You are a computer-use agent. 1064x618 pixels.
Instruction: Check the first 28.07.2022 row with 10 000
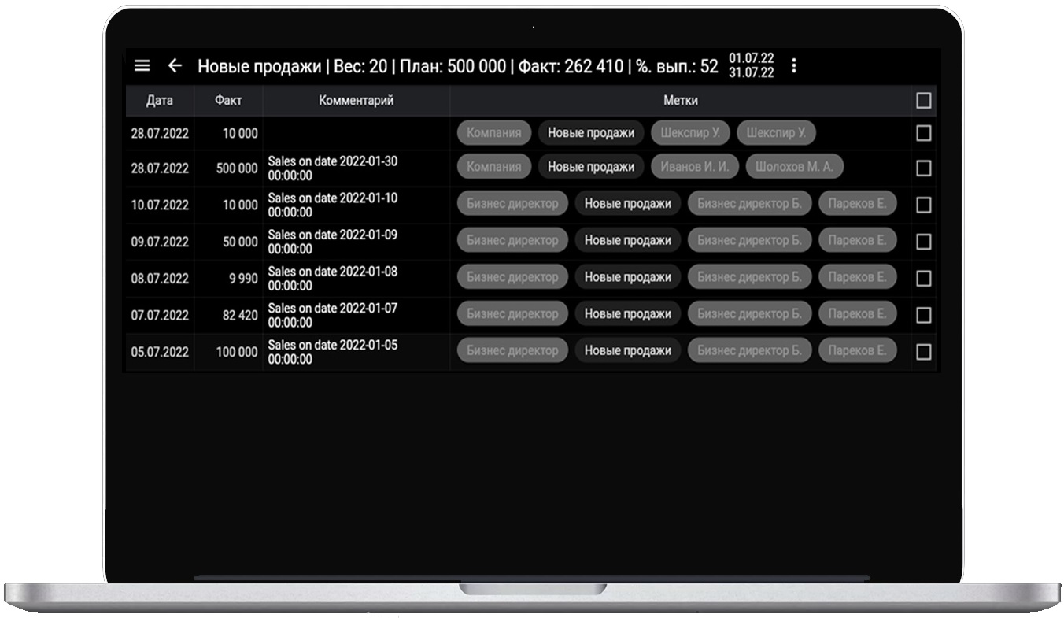[923, 133]
